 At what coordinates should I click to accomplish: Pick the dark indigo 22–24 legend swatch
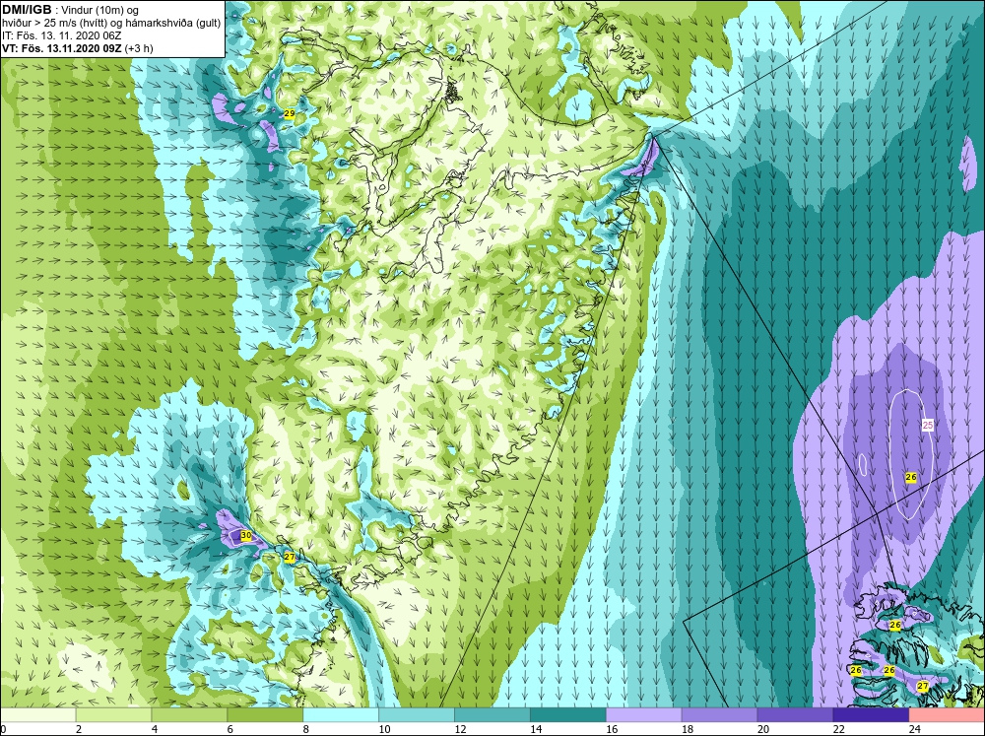(x=871, y=715)
